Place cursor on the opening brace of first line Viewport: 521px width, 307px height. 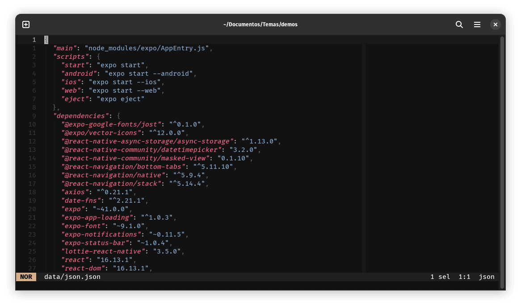[x=46, y=40]
